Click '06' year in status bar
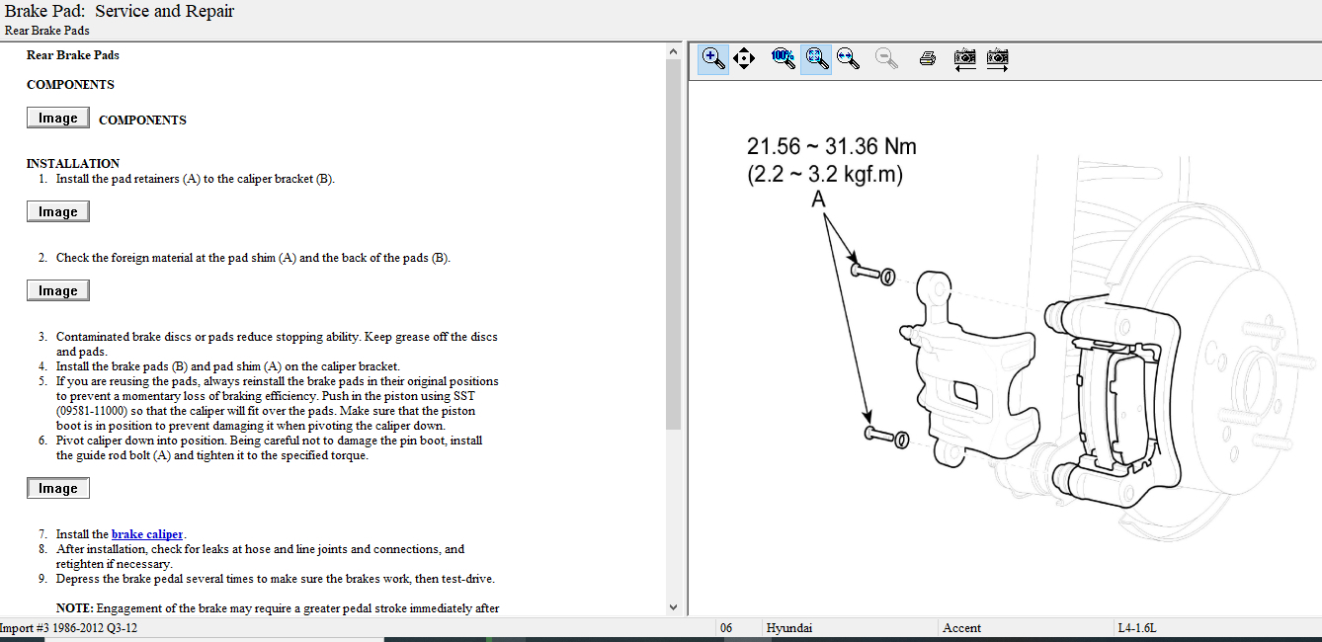 pyautogui.click(x=726, y=628)
